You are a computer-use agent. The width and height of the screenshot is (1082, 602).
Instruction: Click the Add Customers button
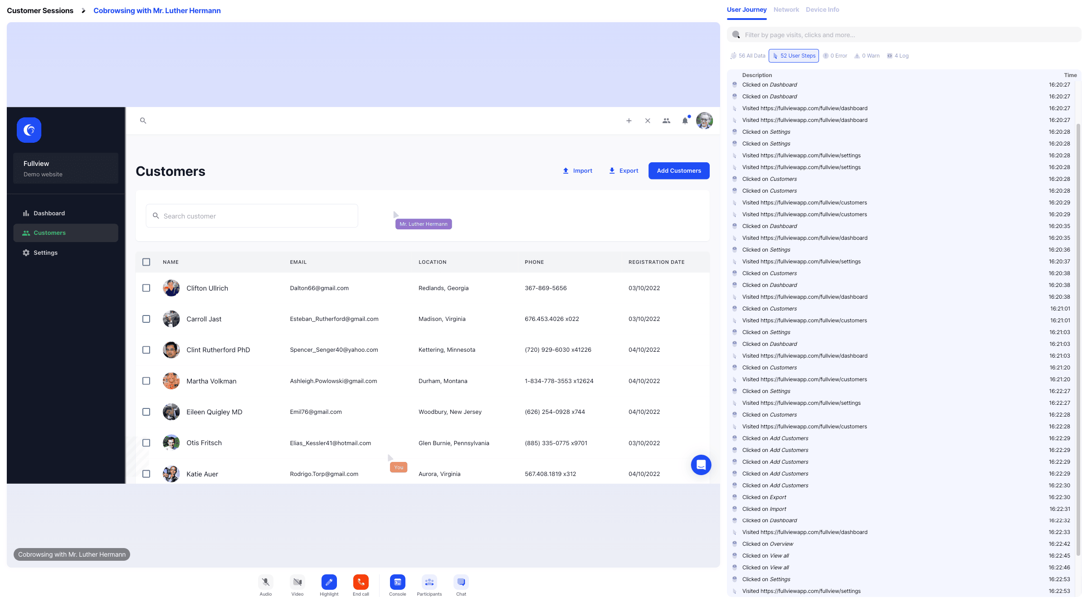(678, 171)
